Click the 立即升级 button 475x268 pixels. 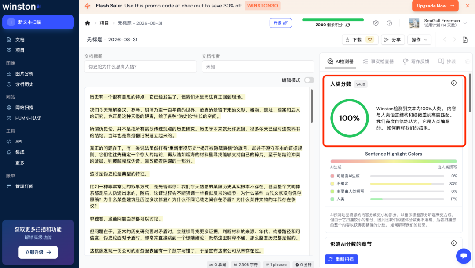tap(38, 252)
